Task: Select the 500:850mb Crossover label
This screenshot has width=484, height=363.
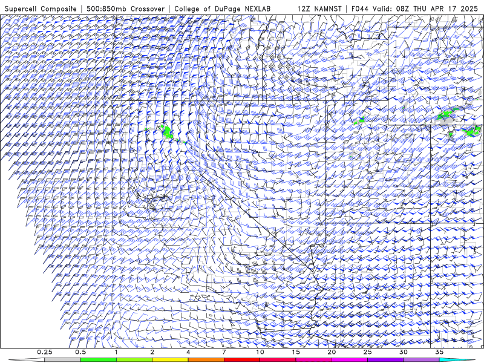Action: point(126,8)
